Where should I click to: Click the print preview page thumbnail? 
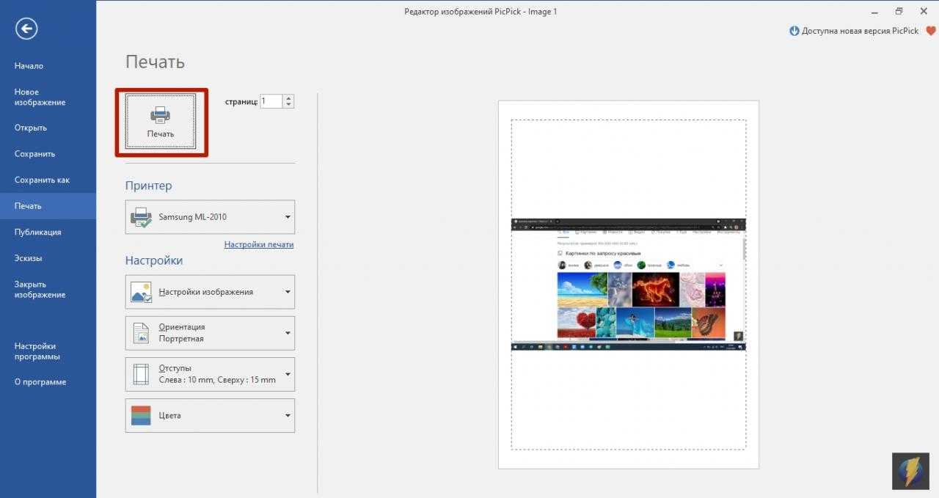pyautogui.click(x=628, y=285)
